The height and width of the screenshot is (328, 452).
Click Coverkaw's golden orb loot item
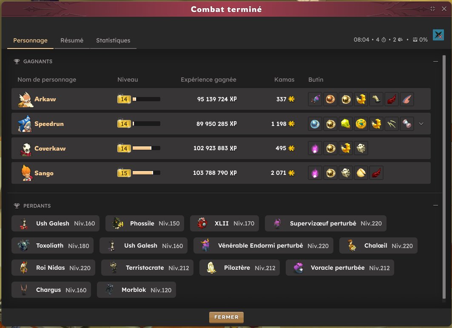[330, 148]
